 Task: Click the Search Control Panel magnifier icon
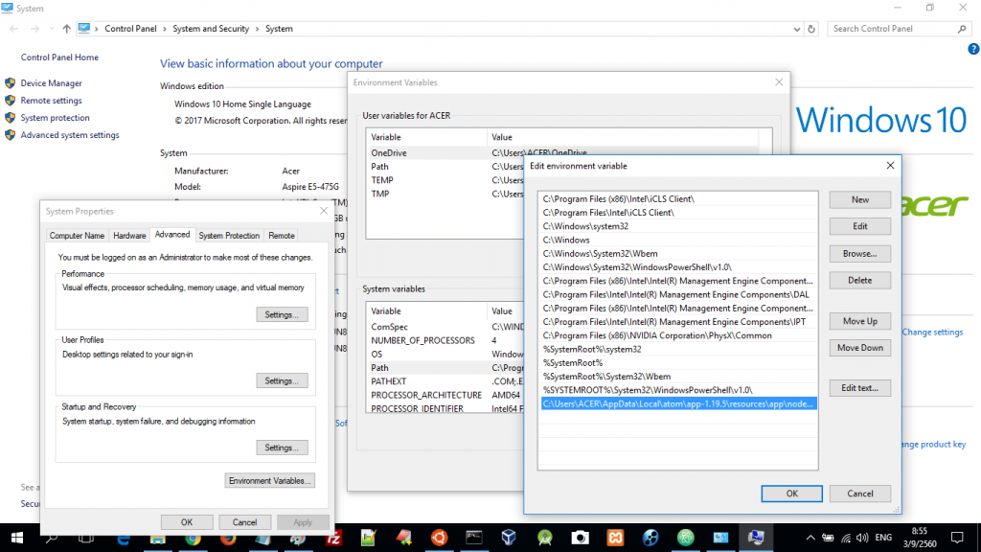962,29
